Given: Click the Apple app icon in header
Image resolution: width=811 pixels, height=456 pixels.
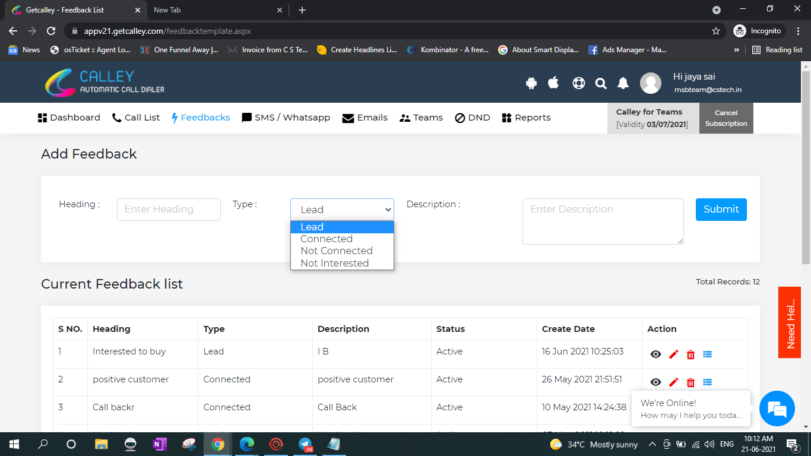Looking at the screenshot, I should 553,83.
